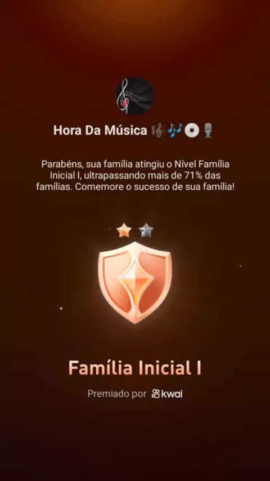Tap the bronze shield badge

tap(135, 282)
